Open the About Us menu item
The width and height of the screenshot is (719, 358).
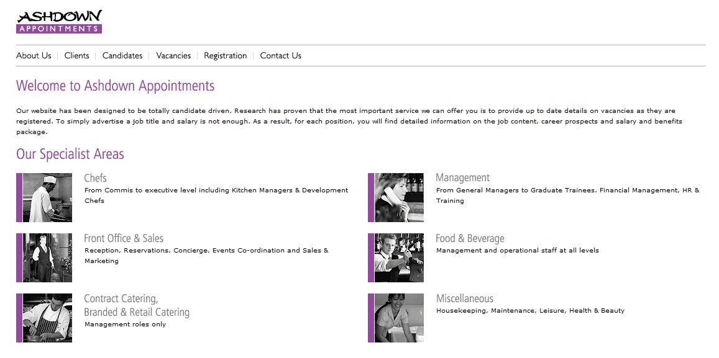(34, 56)
